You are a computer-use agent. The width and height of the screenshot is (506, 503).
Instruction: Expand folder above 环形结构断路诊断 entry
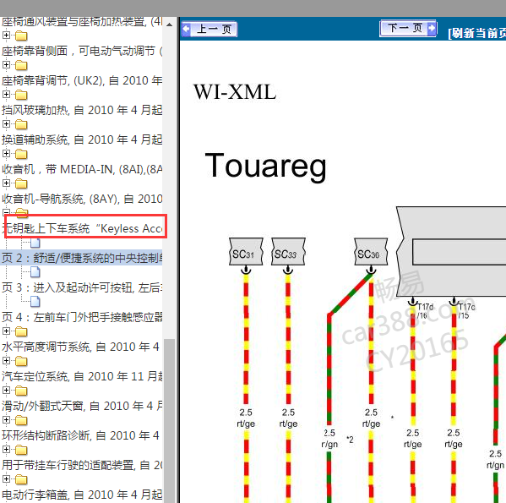click(x=6, y=419)
